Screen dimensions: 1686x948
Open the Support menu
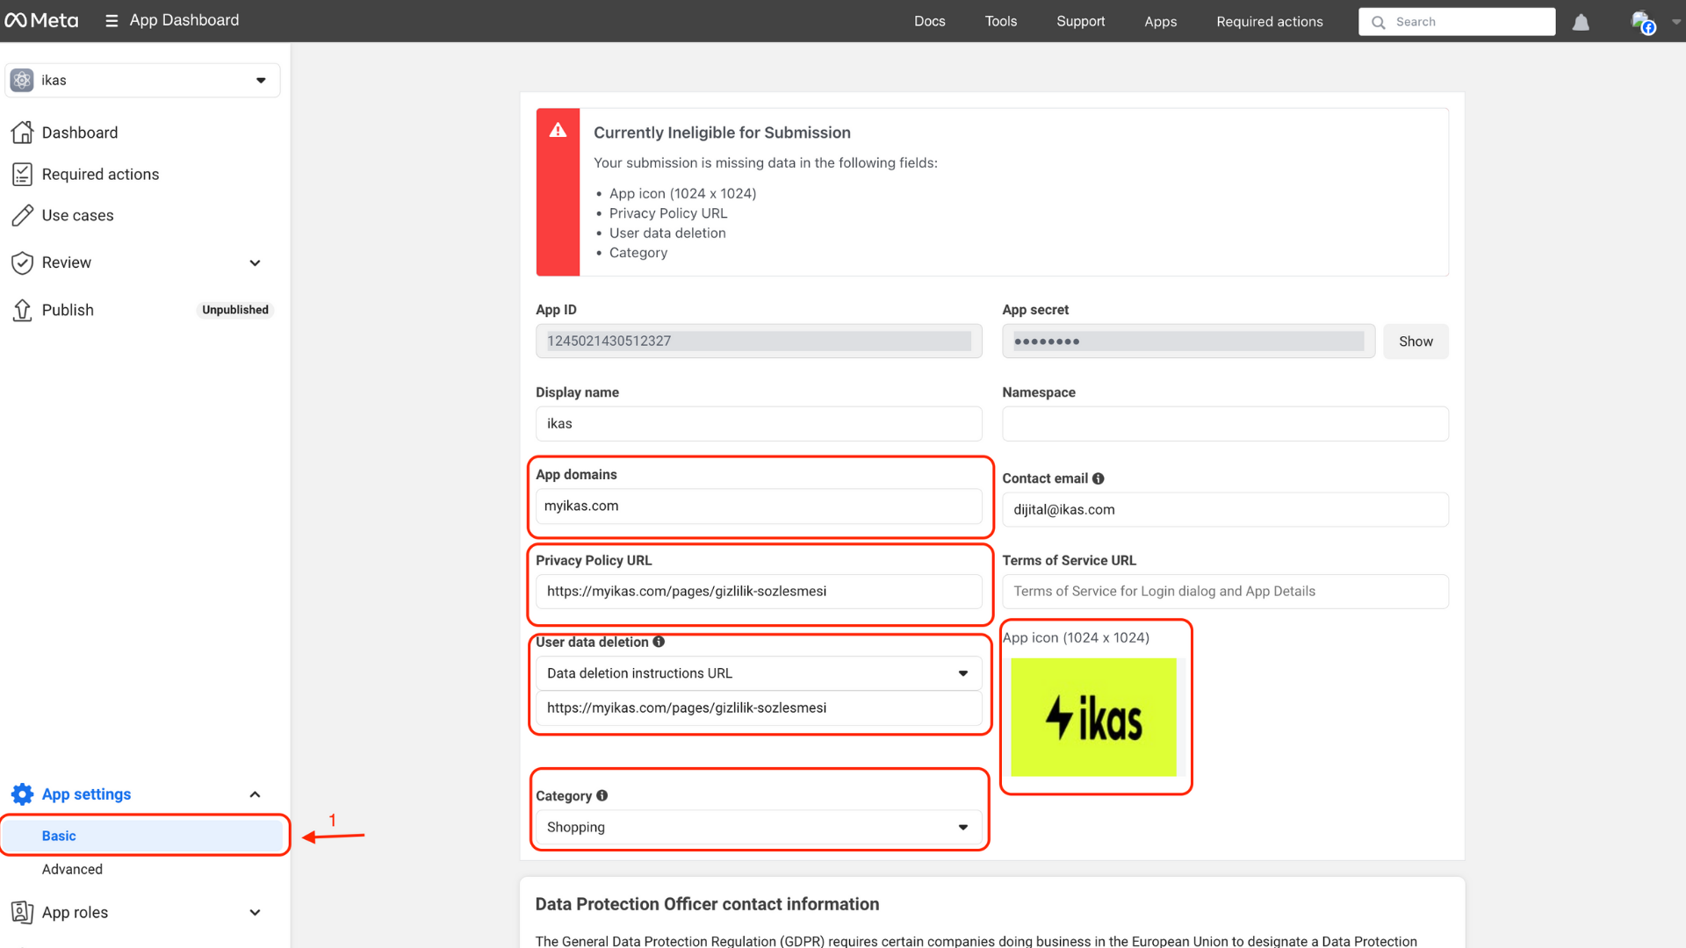pos(1080,21)
